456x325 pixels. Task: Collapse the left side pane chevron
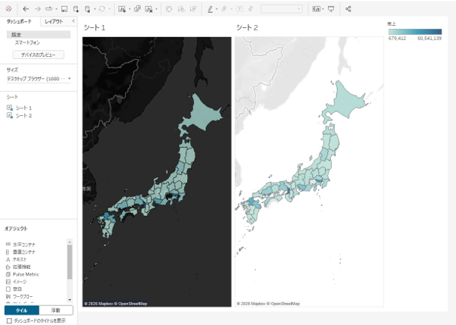point(73,21)
